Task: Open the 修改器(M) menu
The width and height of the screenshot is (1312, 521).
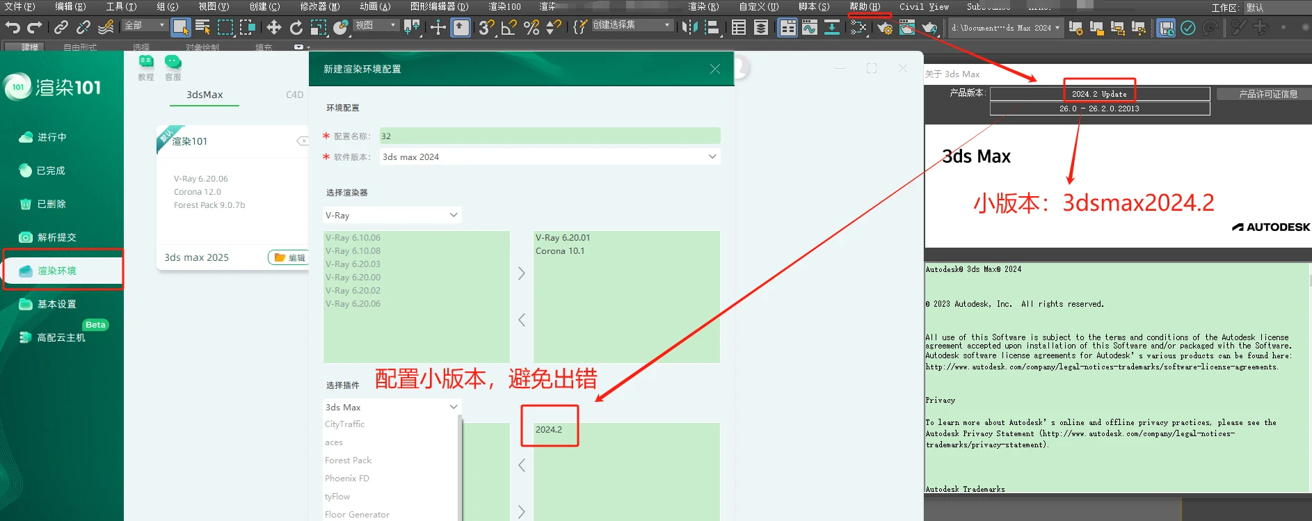Action: pos(320,6)
